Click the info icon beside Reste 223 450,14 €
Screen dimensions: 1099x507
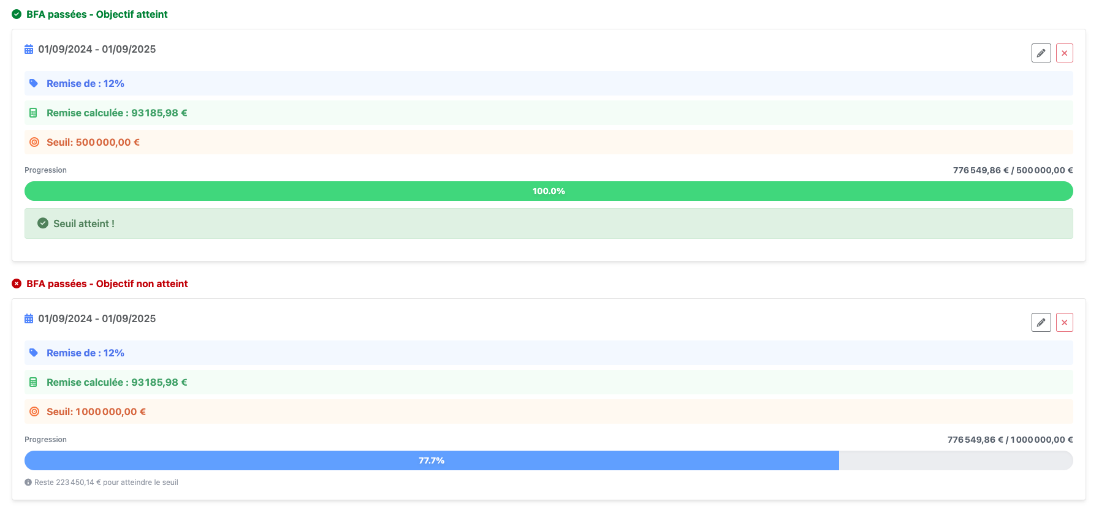click(28, 483)
